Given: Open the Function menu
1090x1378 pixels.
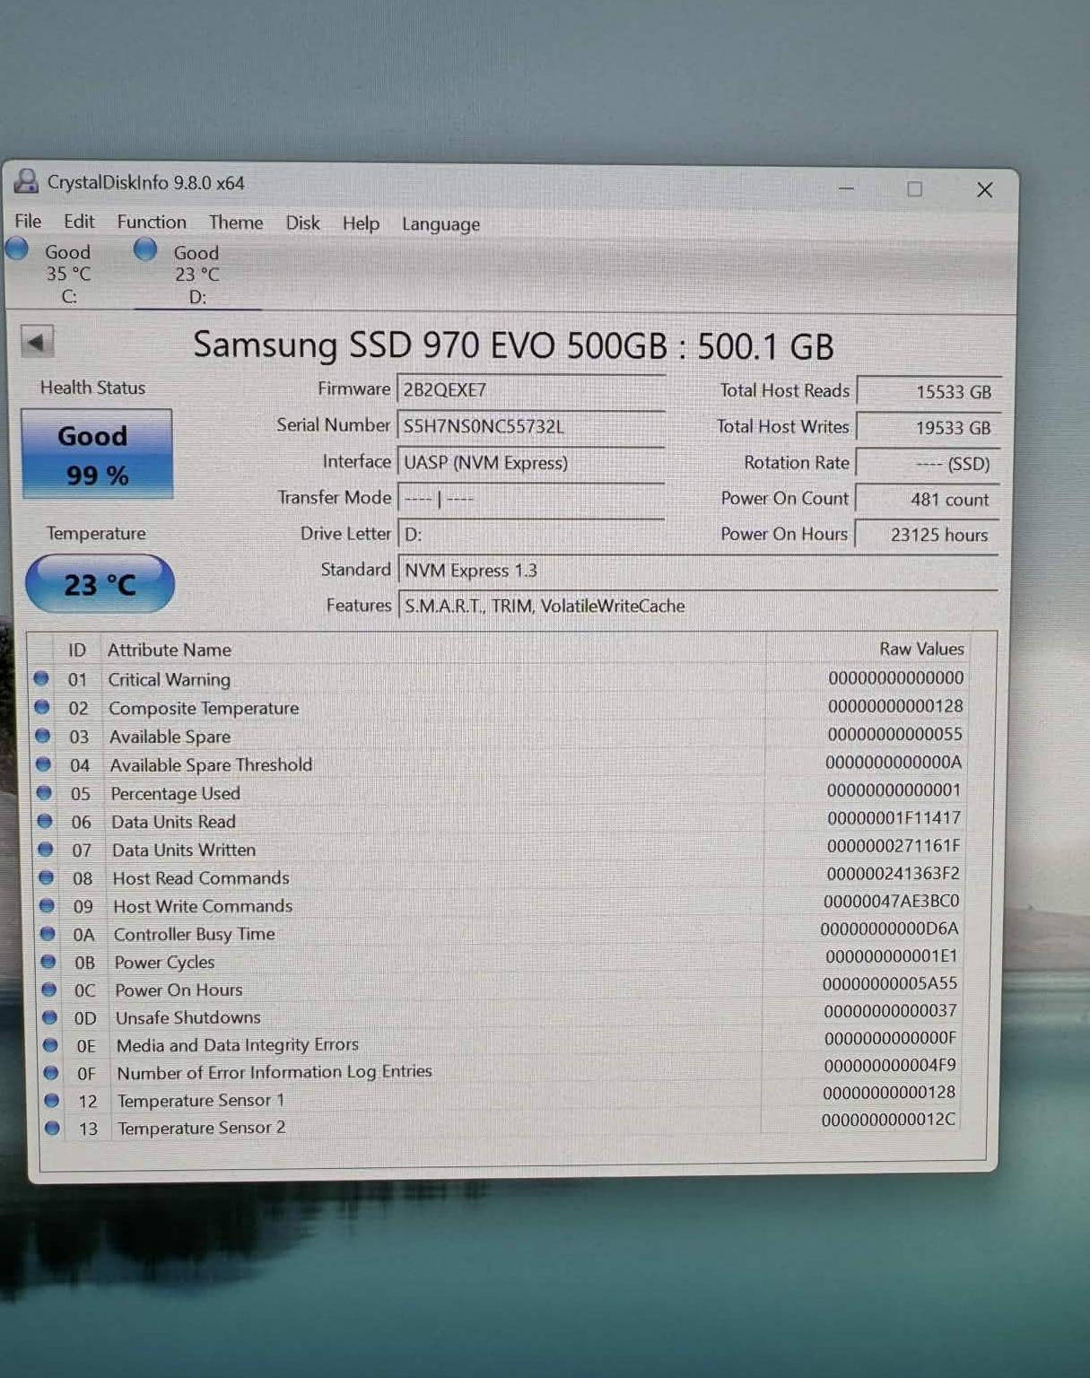Looking at the screenshot, I should [152, 222].
